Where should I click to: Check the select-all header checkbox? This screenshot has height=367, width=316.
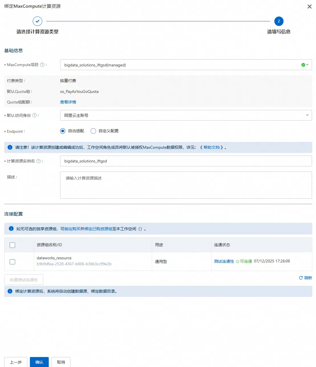click(x=12, y=245)
